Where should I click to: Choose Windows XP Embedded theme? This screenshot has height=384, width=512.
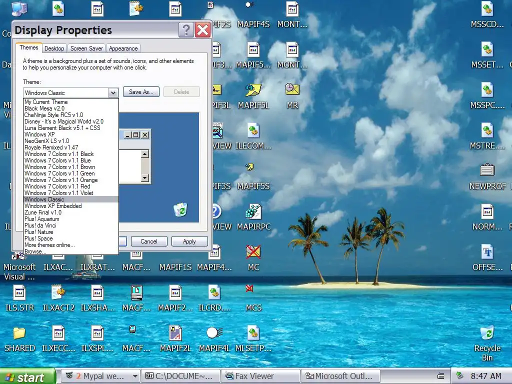(x=71, y=206)
